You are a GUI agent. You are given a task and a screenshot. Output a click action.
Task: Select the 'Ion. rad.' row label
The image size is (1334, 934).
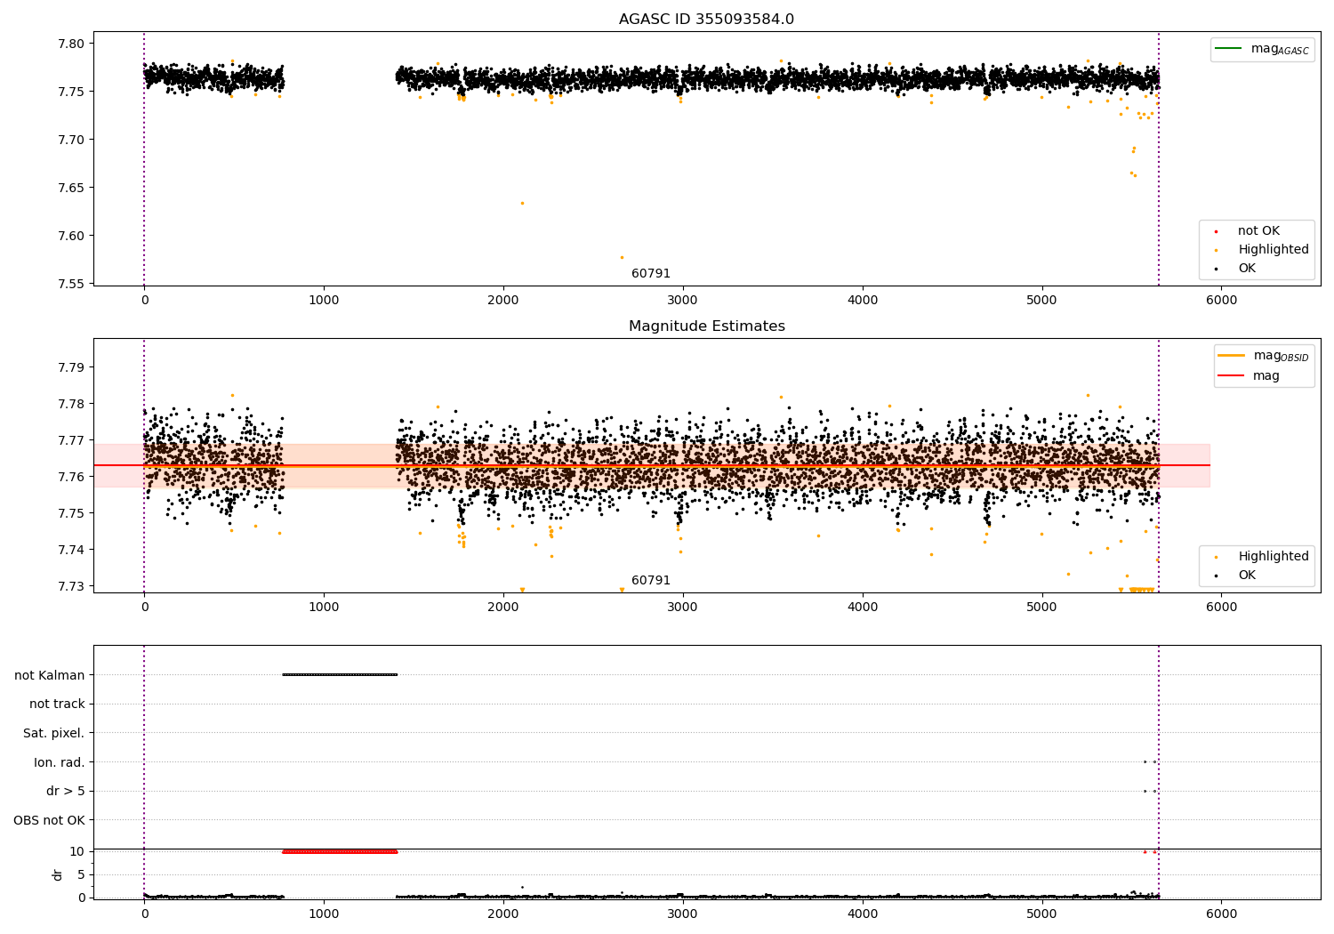60,762
